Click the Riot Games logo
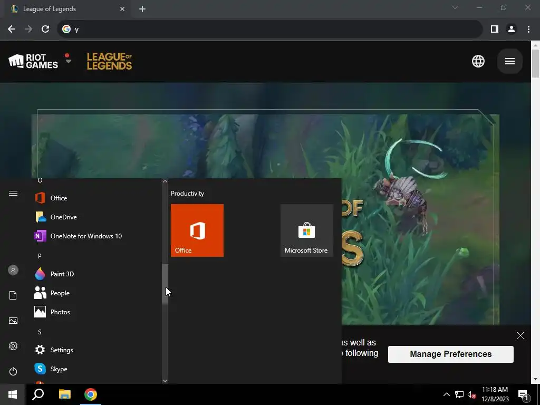The height and width of the screenshot is (405, 540). point(33,61)
